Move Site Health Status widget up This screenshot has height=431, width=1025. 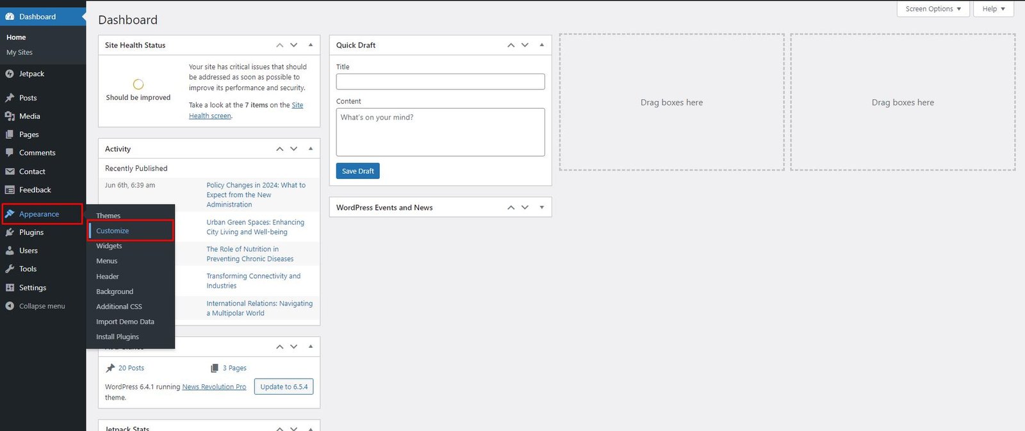coord(280,45)
